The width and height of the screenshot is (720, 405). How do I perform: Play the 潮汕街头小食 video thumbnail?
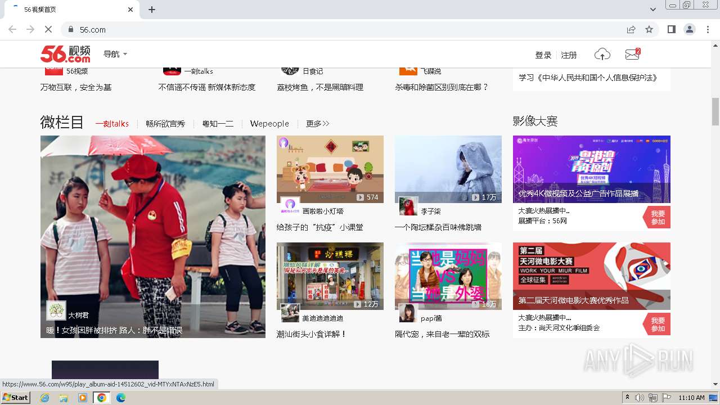(330, 276)
